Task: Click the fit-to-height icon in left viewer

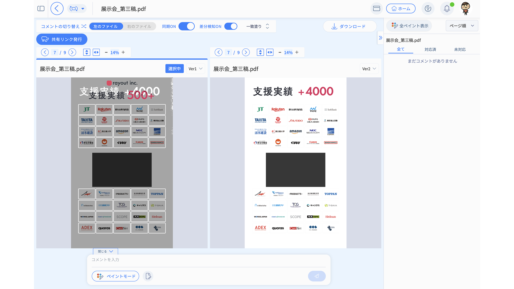Action: pyautogui.click(x=86, y=52)
